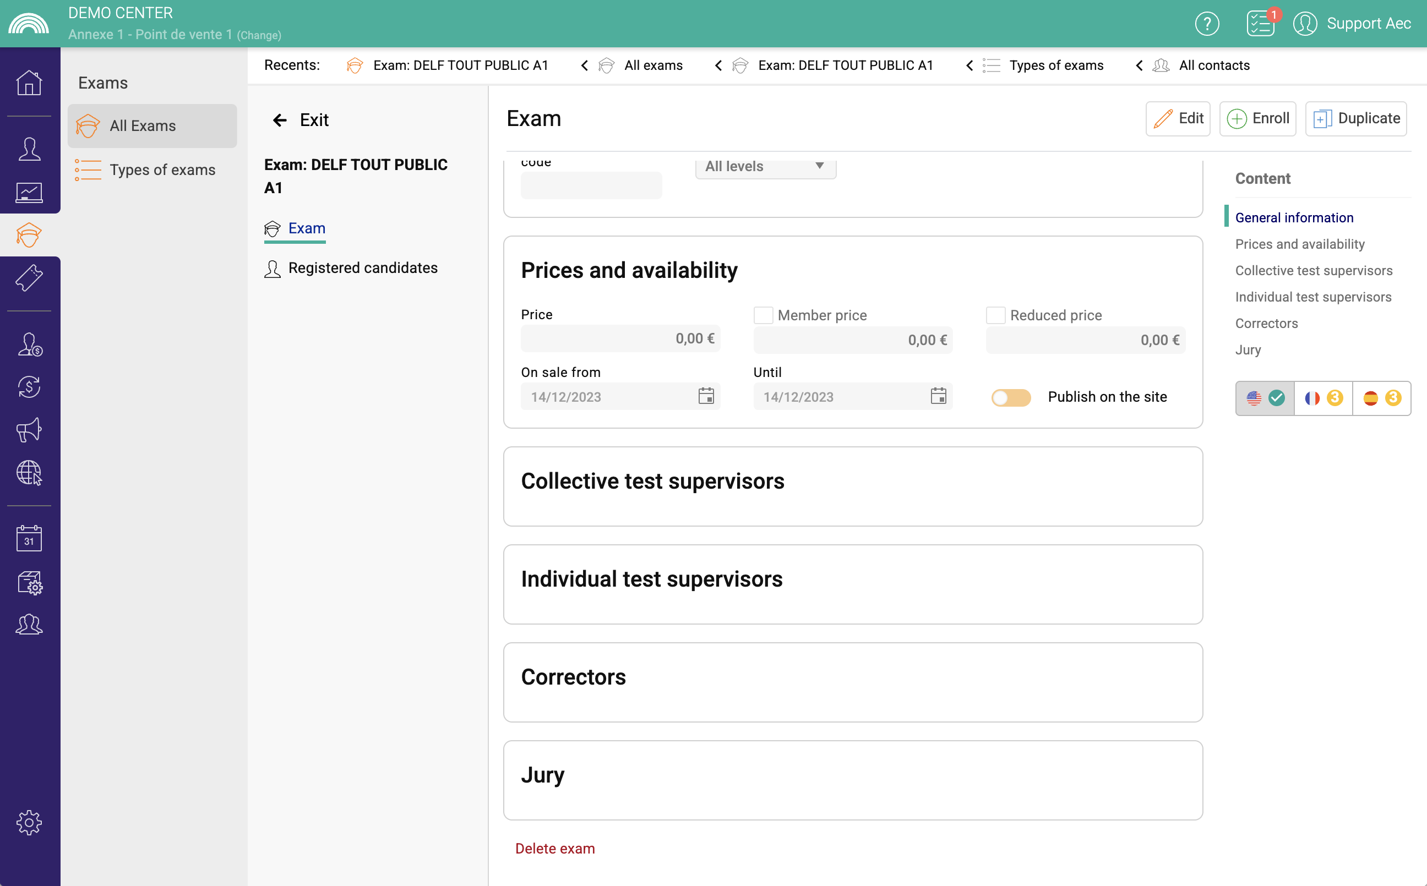This screenshot has height=886, width=1427.
Task: Open the home icon in sidebar
Action: [x=29, y=83]
